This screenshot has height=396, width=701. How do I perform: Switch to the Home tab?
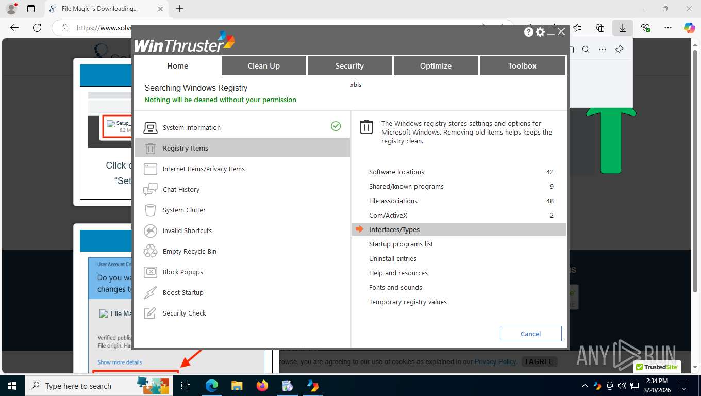178,66
